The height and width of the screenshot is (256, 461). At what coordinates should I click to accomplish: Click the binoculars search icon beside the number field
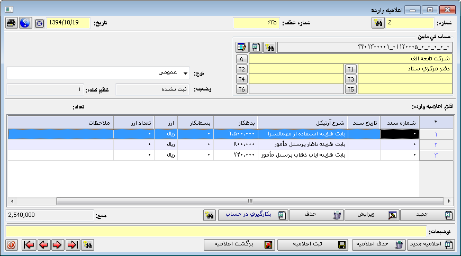(x=378, y=23)
